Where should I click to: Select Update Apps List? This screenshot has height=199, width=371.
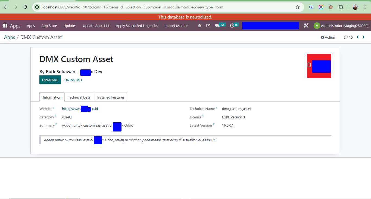click(96, 26)
